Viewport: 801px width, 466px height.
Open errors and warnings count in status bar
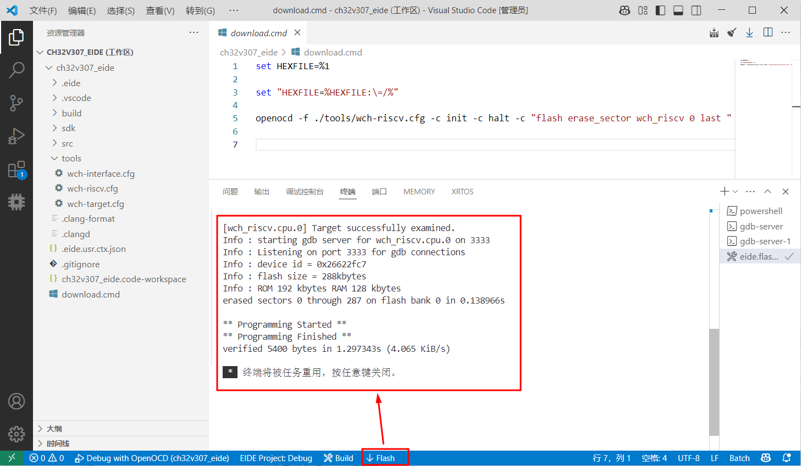tap(47, 458)
